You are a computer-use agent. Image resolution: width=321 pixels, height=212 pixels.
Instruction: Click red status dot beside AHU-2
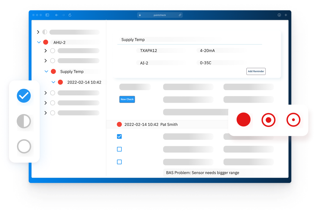pyautogui.click(x=46, y=42)
